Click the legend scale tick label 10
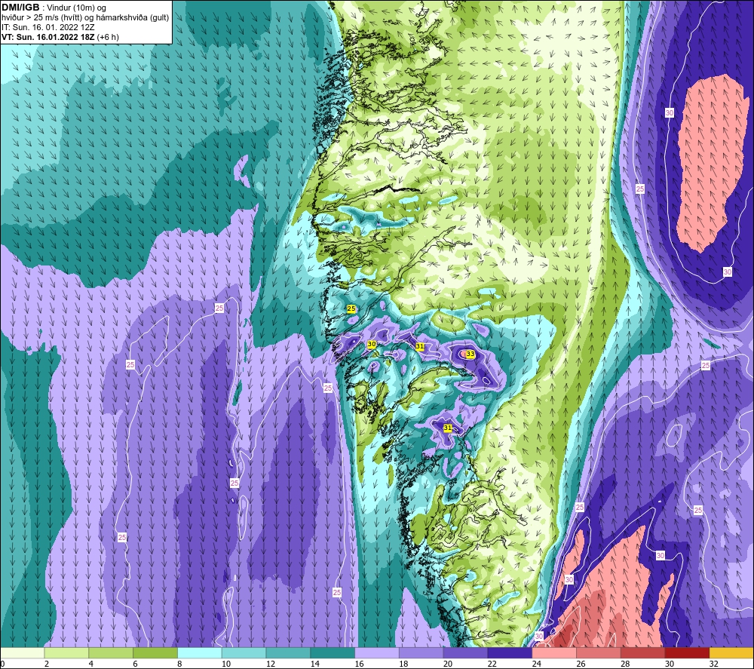 (226, 664)
